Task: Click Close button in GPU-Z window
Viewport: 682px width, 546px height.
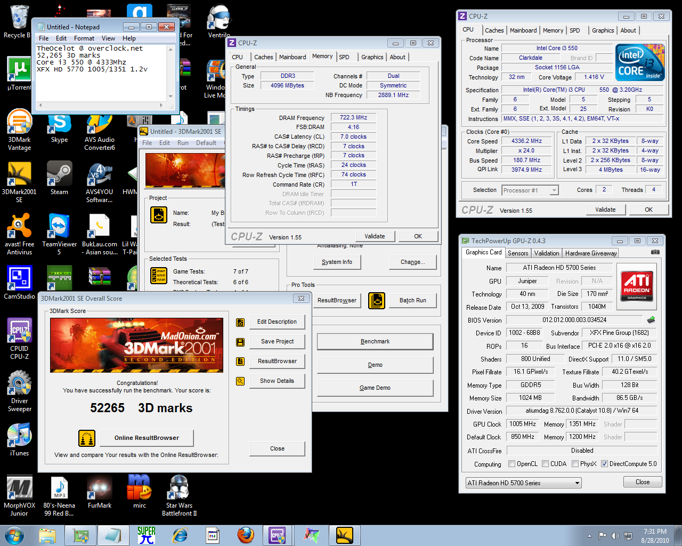Action: click(643, 482)
